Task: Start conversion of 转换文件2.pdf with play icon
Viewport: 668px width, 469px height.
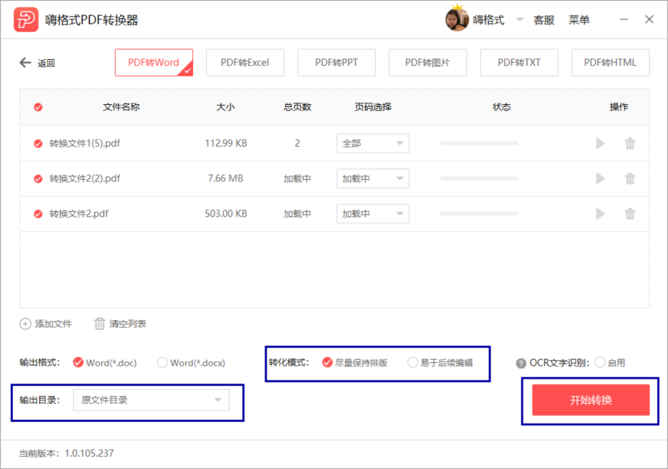Action: point(600,214)
